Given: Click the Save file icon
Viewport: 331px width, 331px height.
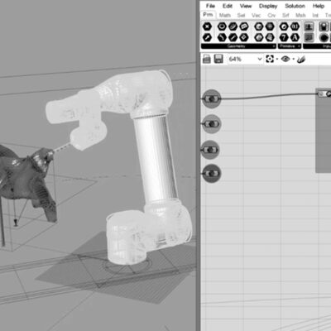Looking at the screenshot, I should click(218, 59).
